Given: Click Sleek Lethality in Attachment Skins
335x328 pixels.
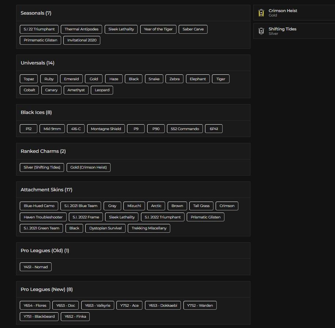Looking at the screenshot, I should click(x=122, y=217).
